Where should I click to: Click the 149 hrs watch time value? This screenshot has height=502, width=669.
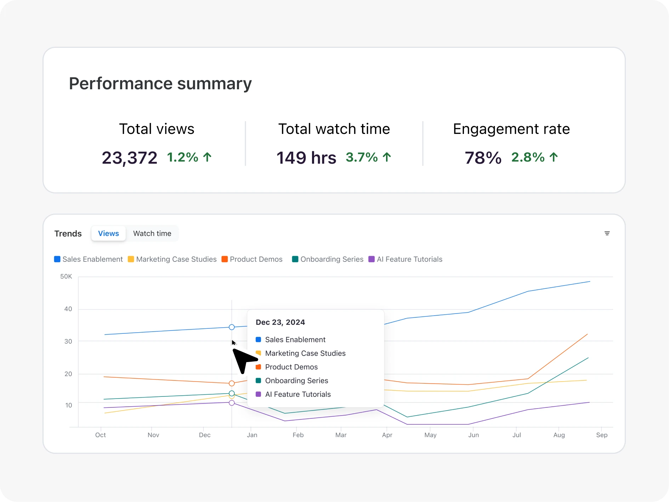(306, 158)
